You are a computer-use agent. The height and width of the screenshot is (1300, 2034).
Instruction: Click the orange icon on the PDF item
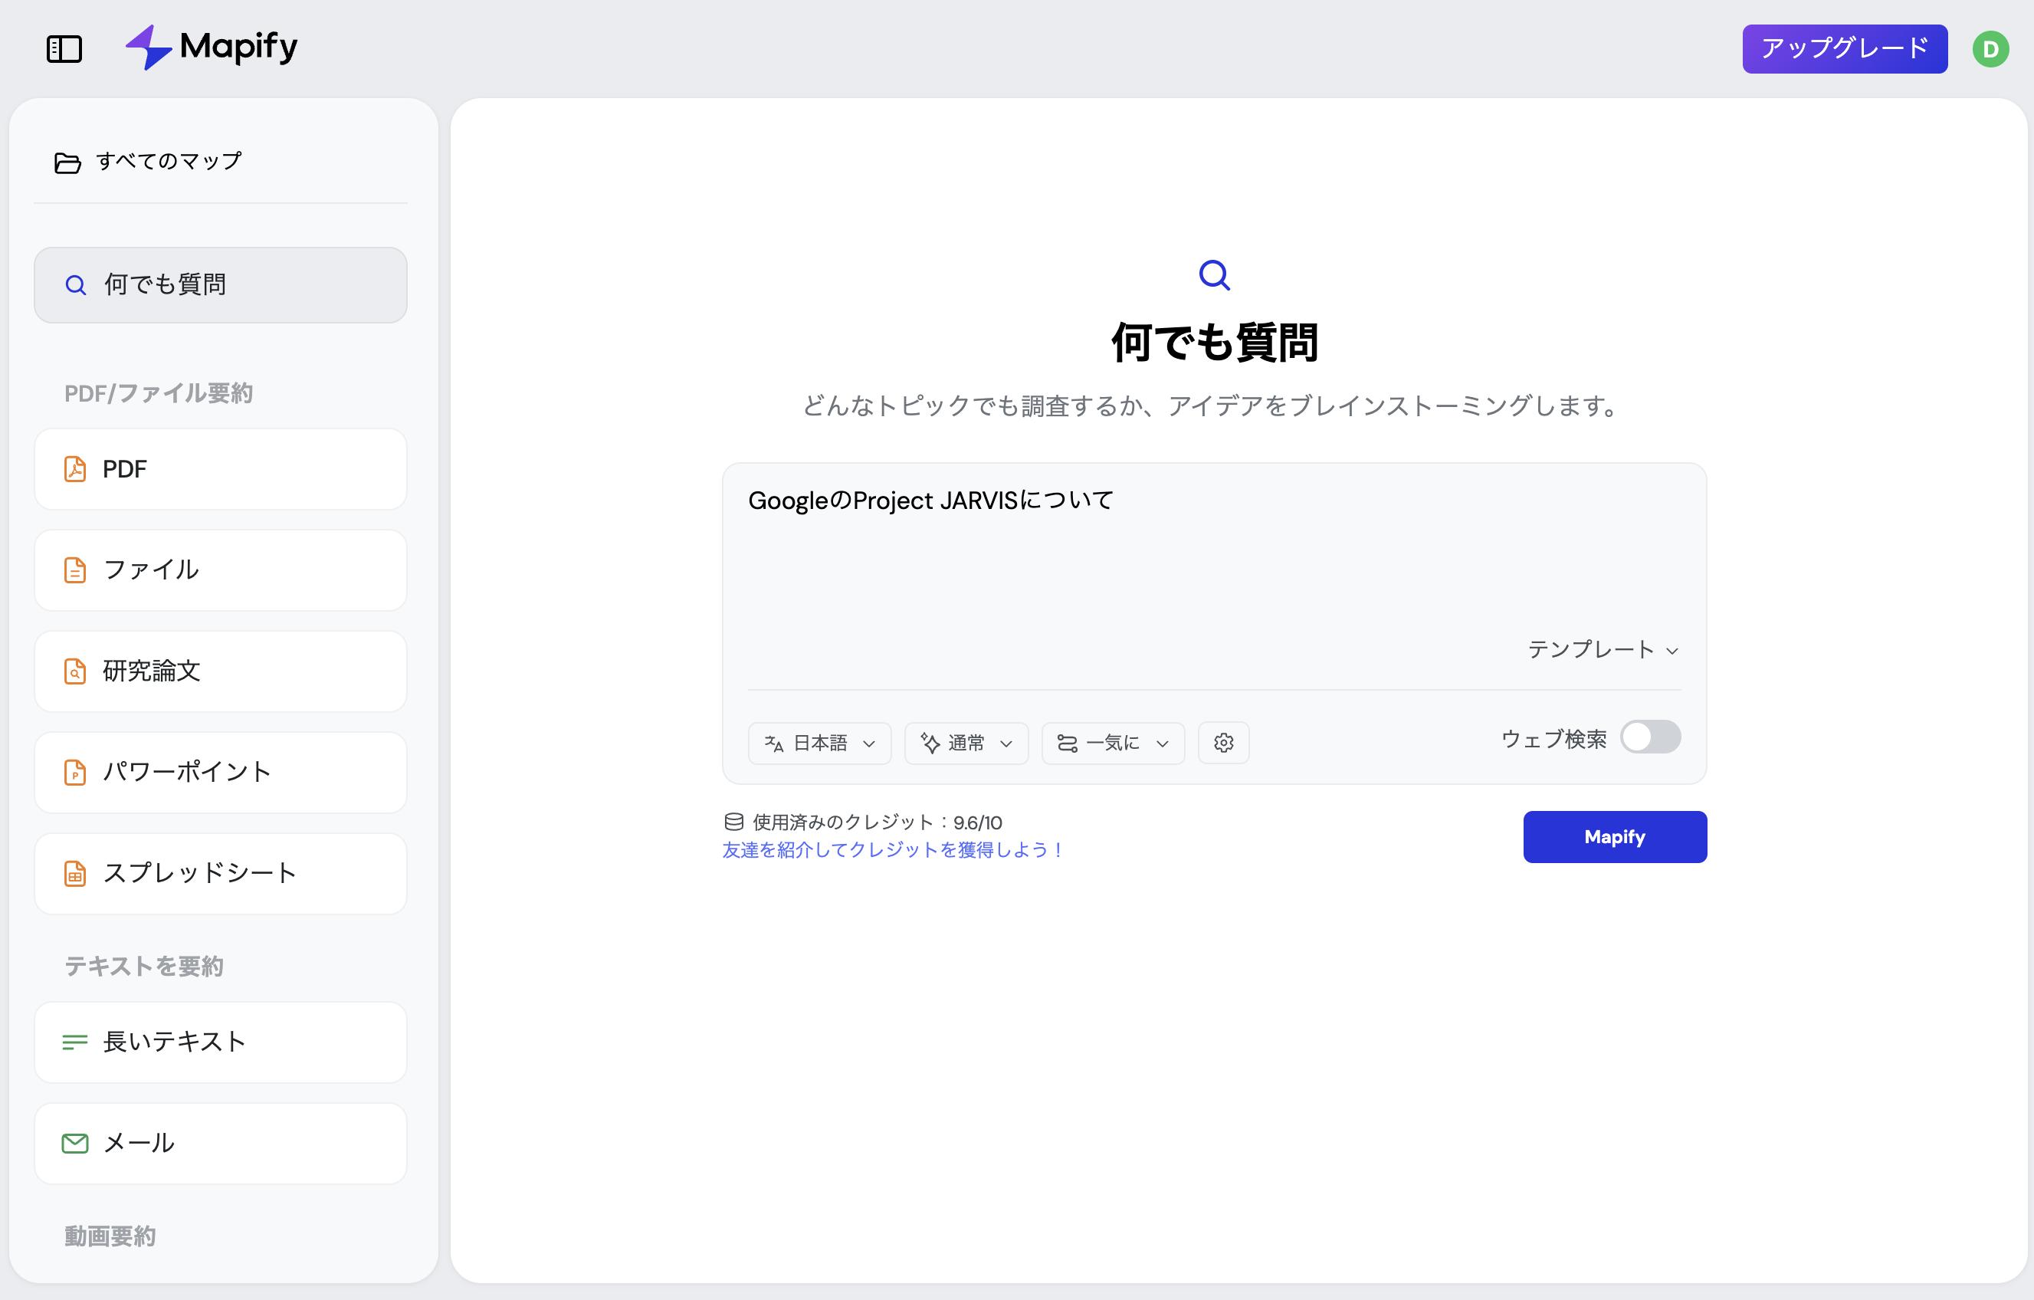75,469
